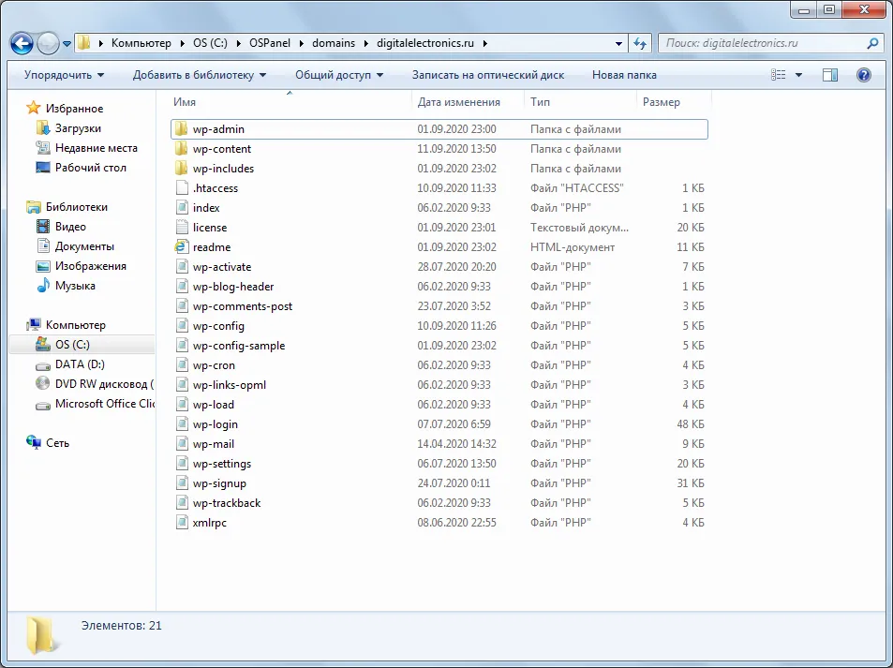
Task: Refresh the folder with the refresh icon
Action: click(x=640, y=43)
